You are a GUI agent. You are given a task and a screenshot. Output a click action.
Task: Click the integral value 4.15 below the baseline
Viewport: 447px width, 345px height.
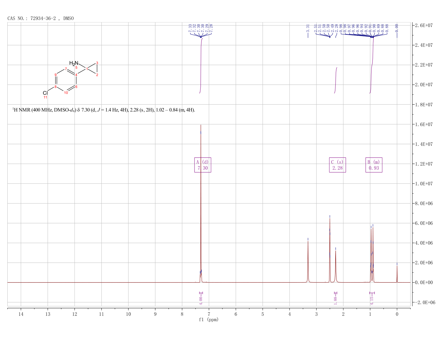pyautogui.click(x=372, y=300)
